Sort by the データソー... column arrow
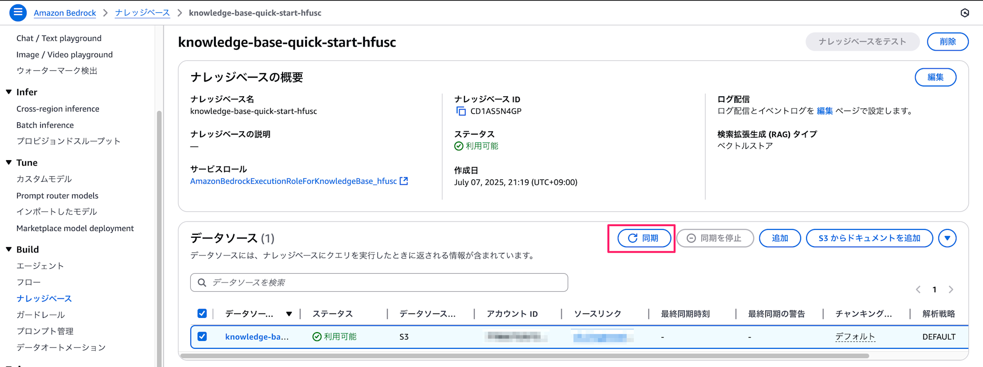983x367 pixels. coord(289,314)
